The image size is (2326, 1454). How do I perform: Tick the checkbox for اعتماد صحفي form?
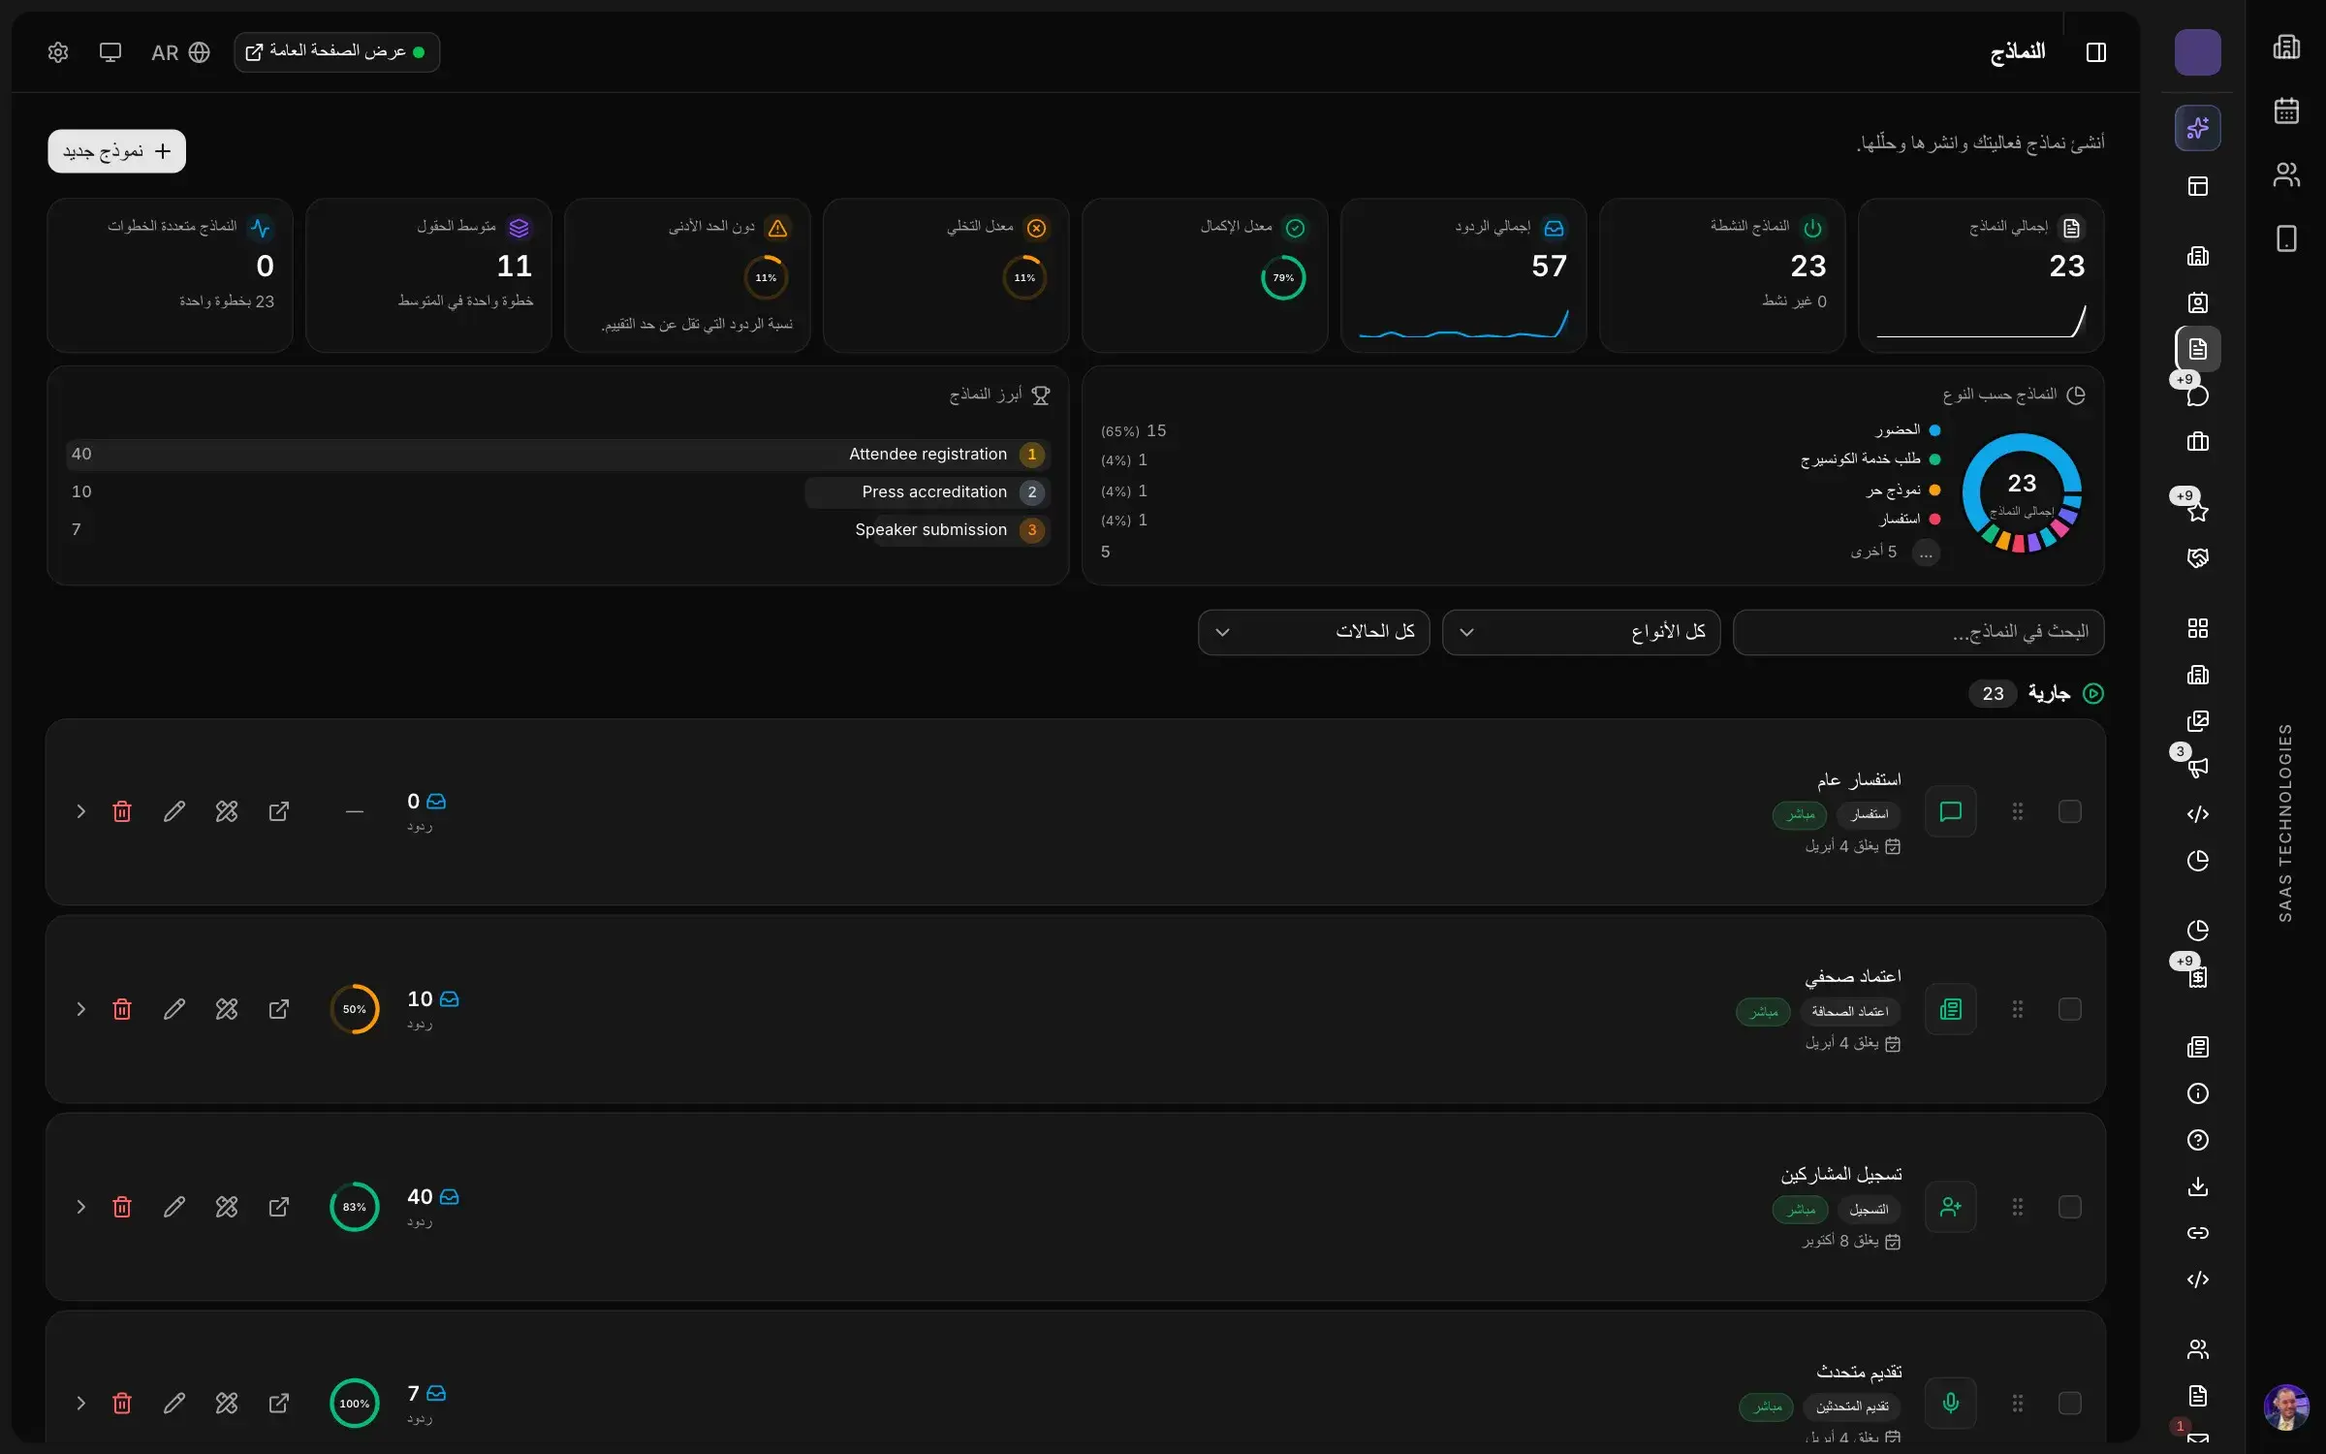pyautogui.click(x=2069, y=1009)
